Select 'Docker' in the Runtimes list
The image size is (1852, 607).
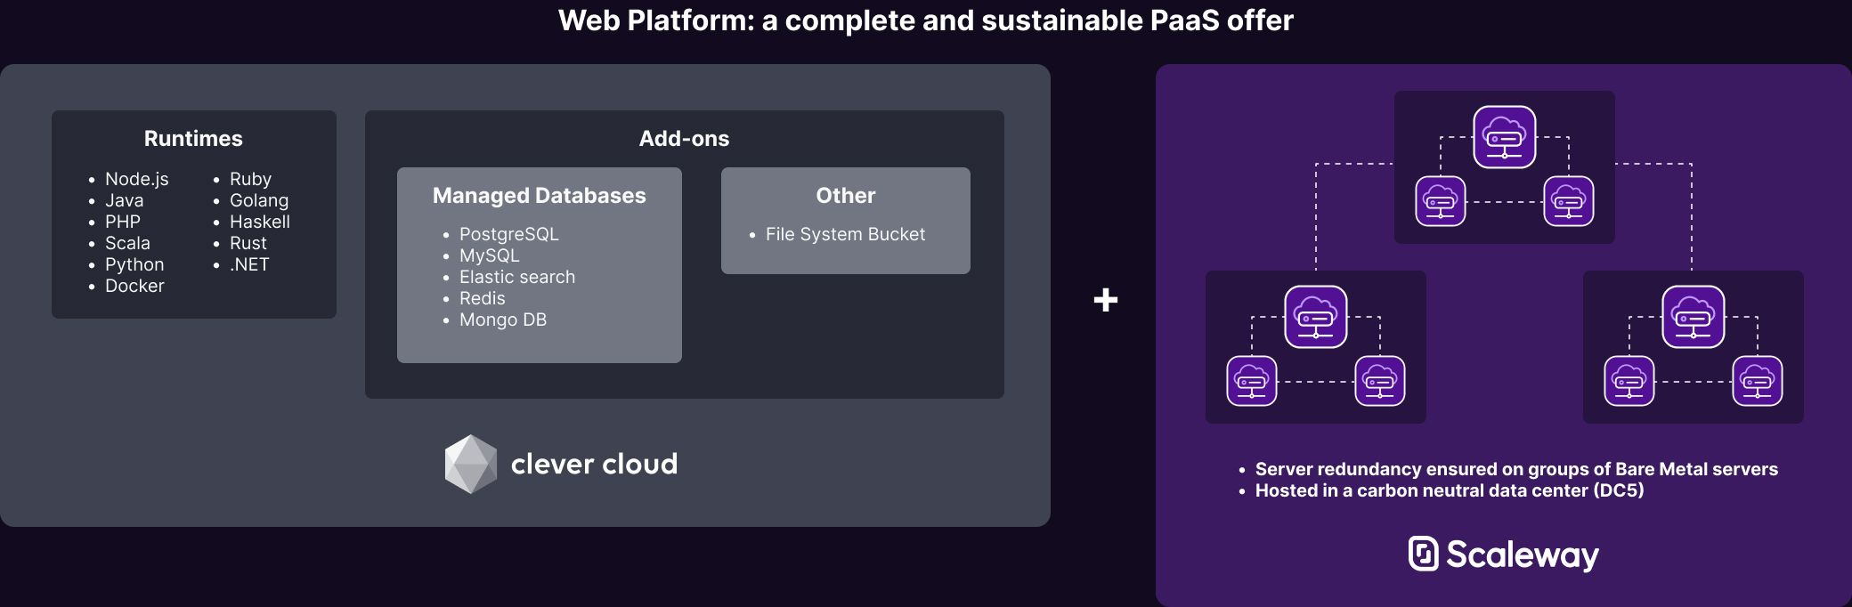click(134, 286)
